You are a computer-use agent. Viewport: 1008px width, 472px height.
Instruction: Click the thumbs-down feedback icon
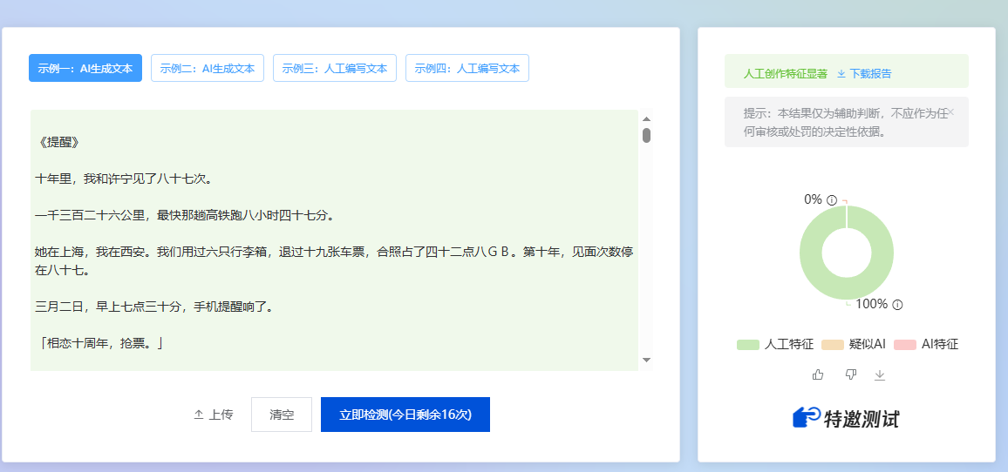(x=850, y=374)
